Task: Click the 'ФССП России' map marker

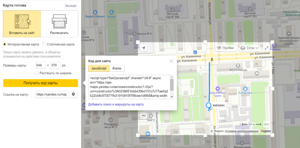Action: coord(238,66)
